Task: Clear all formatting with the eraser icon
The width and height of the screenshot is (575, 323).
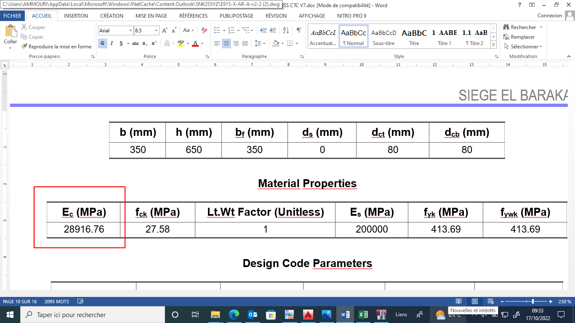Action: (205, 31)
